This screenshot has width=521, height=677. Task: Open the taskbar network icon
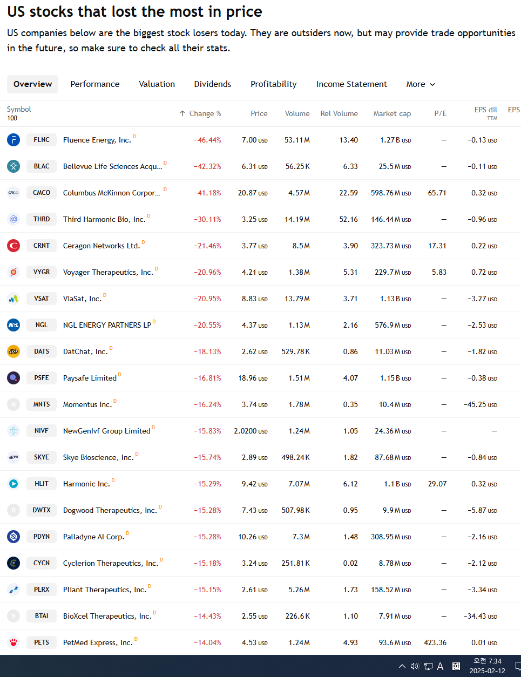428,666
